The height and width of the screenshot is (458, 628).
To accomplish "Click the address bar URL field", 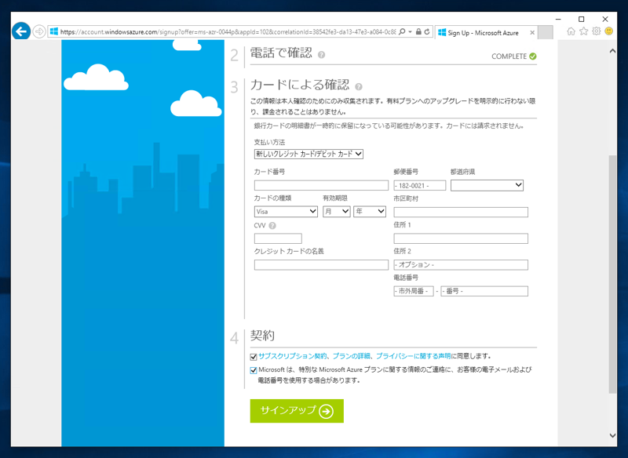I will click(x=228, y=32).
